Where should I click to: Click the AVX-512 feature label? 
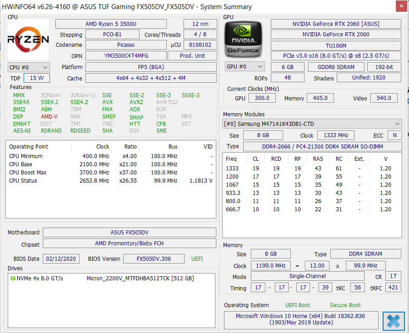tap(167, 102)
